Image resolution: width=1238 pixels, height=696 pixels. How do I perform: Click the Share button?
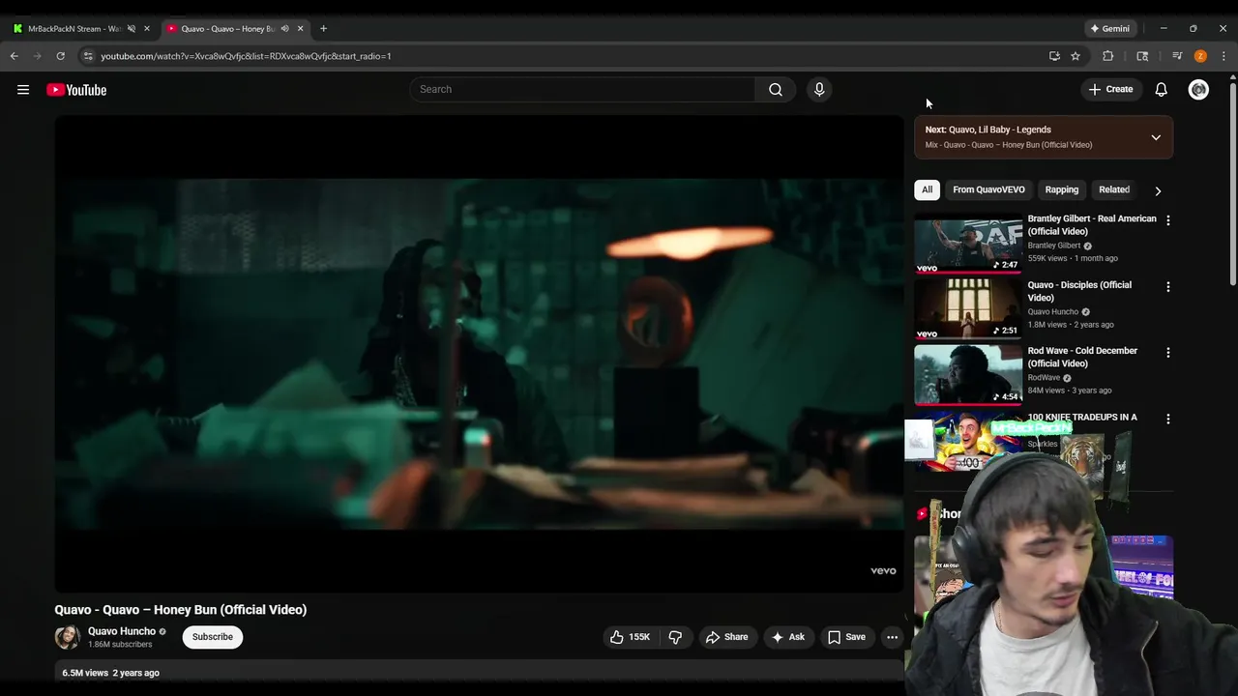(727, 637)
